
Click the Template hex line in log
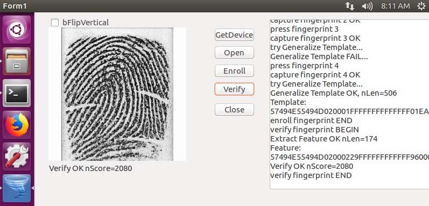click(350, 111)
